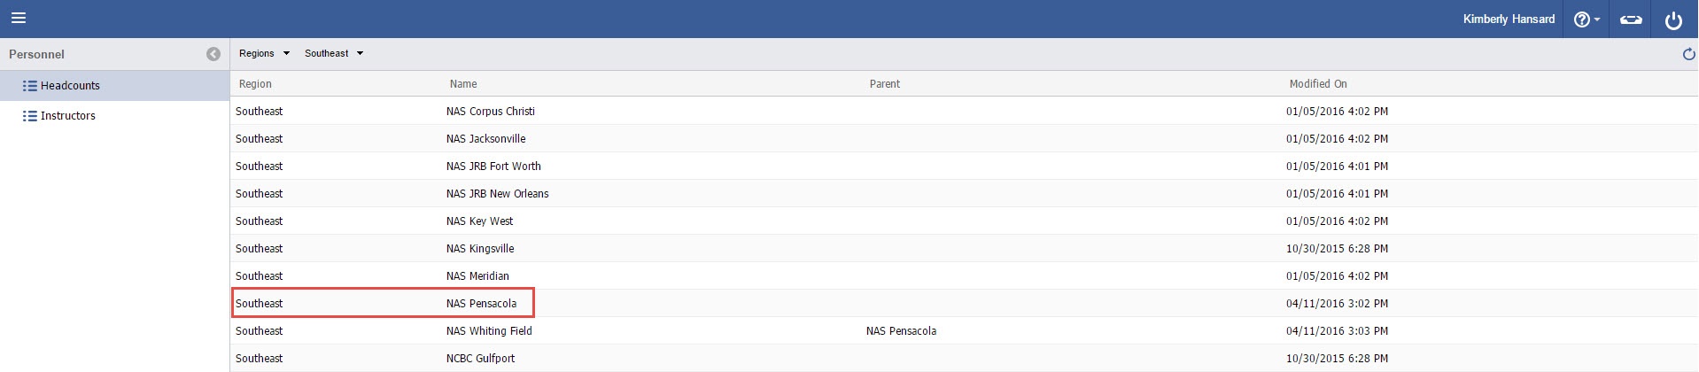Sort by Modified On column header
This screenshot has height=372, width=1699.
coord(1318,84)
